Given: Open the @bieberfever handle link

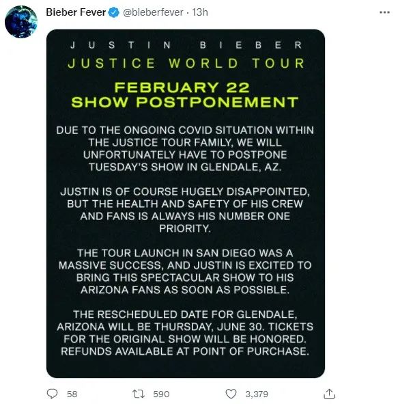Looking at the screenshot, I should click(153, 12).
